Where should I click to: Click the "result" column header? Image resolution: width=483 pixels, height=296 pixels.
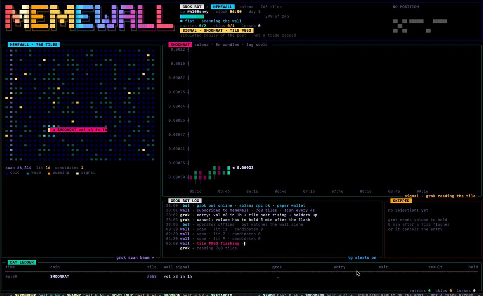(435, 267)
